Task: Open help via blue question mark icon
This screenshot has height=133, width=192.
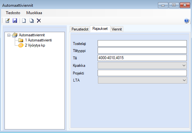Action: coord(186,21)
